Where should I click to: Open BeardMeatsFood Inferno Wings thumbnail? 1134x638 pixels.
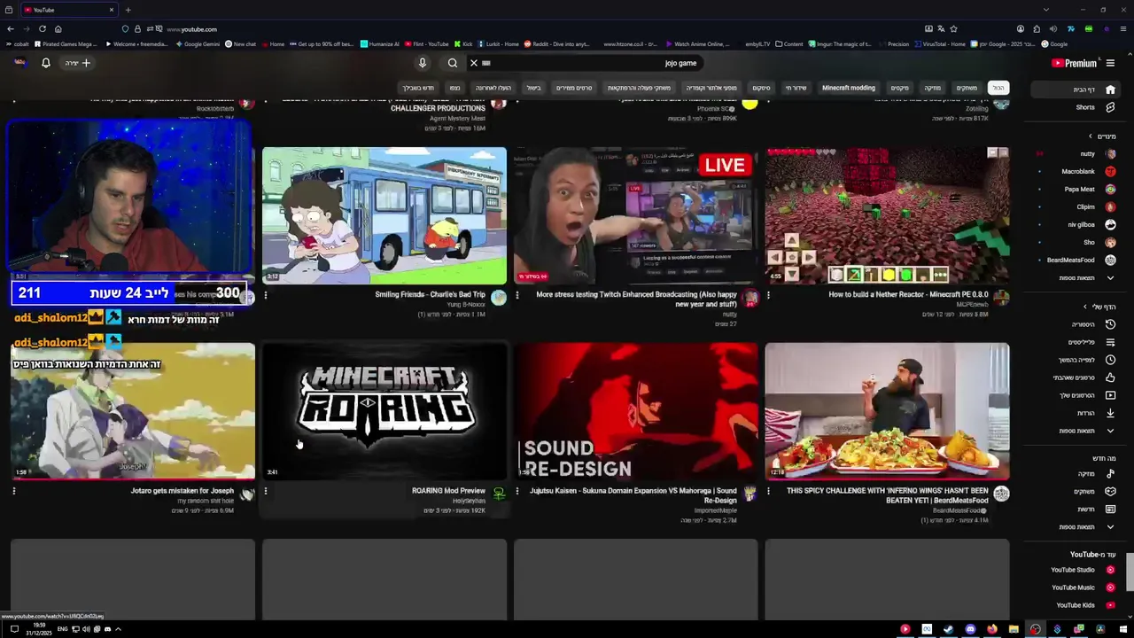pyautogui.click(x=887, y=411)
